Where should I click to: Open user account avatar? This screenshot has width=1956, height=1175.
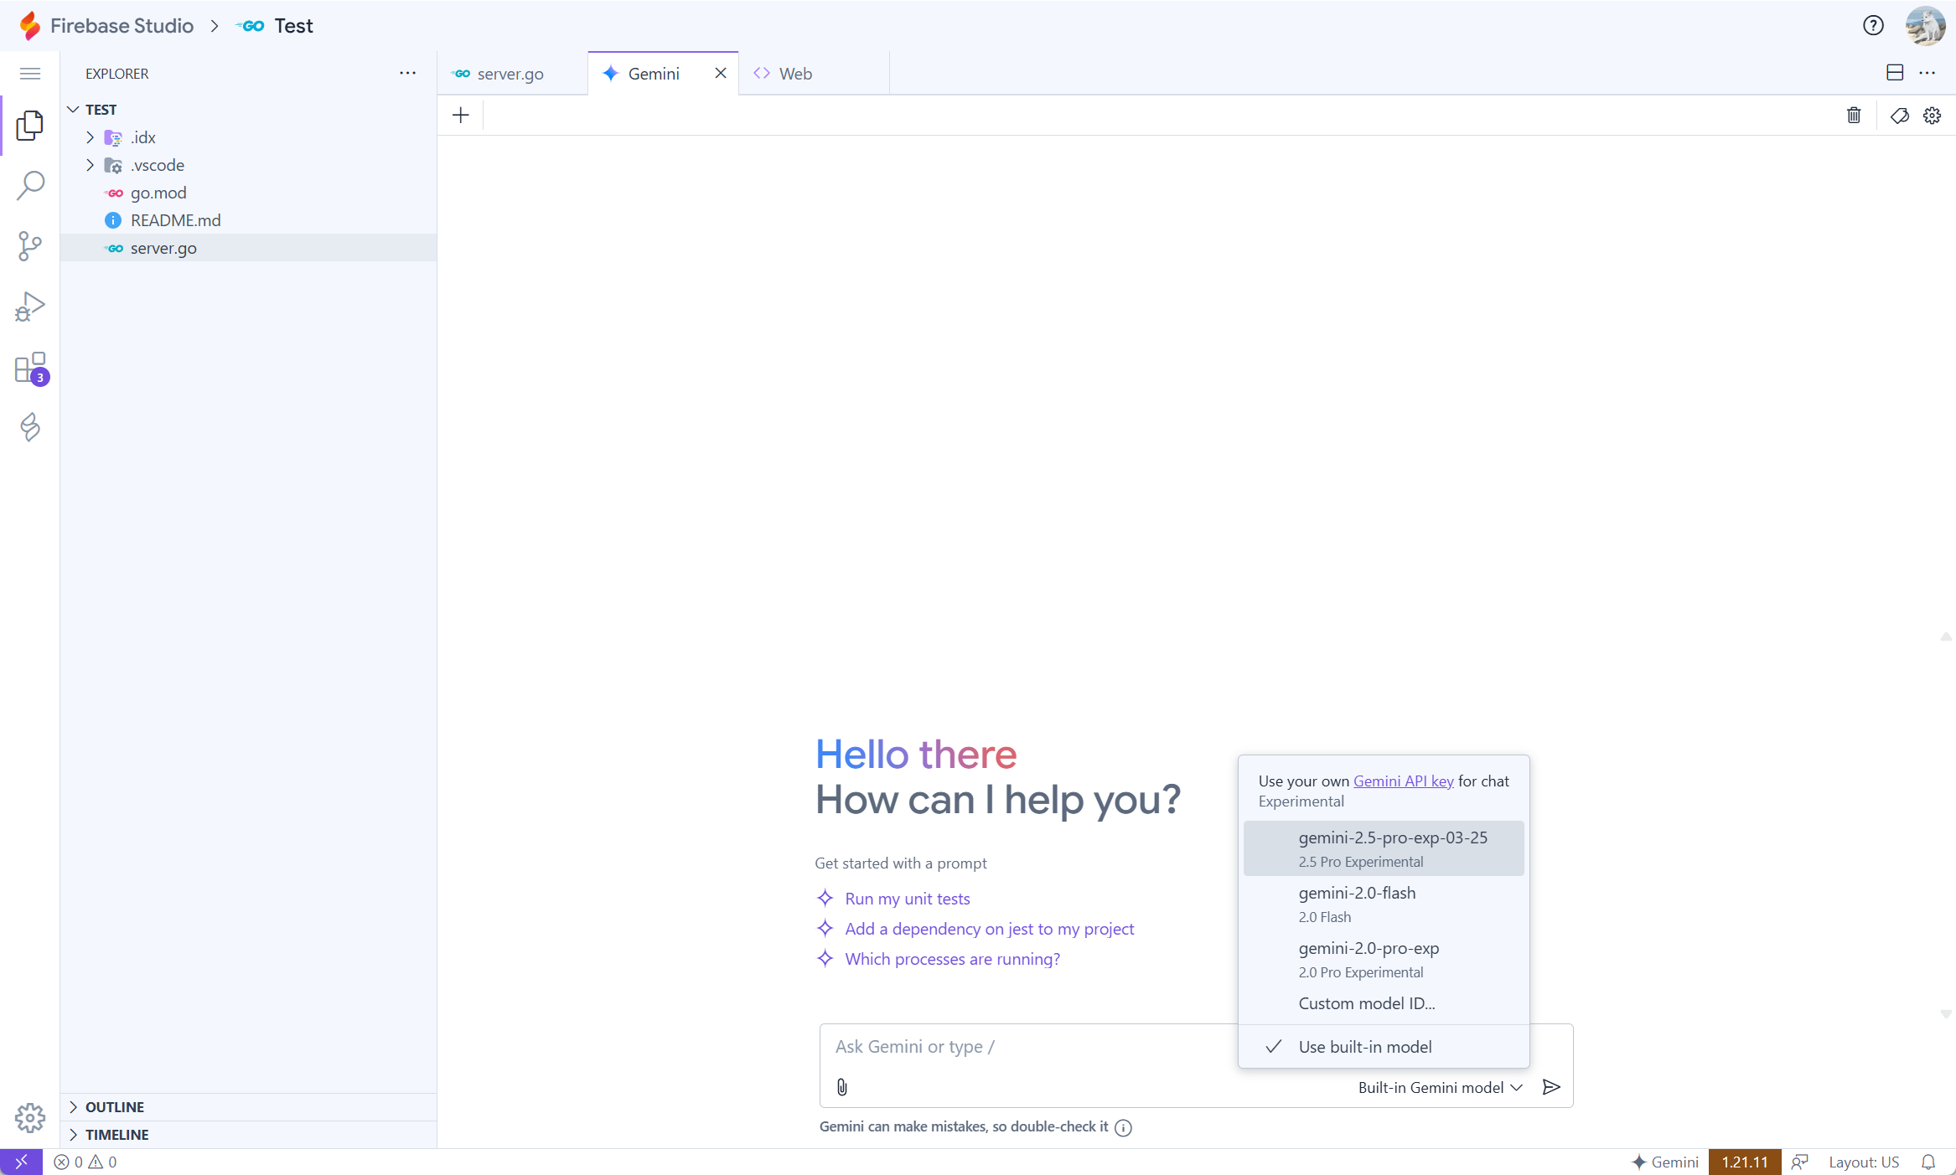1925,26
